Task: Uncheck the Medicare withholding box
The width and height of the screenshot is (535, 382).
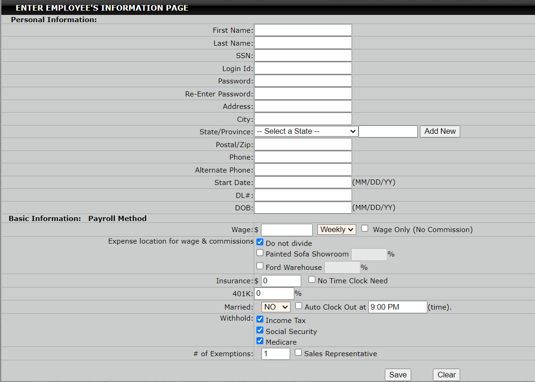Action: [x=260, y=341]
